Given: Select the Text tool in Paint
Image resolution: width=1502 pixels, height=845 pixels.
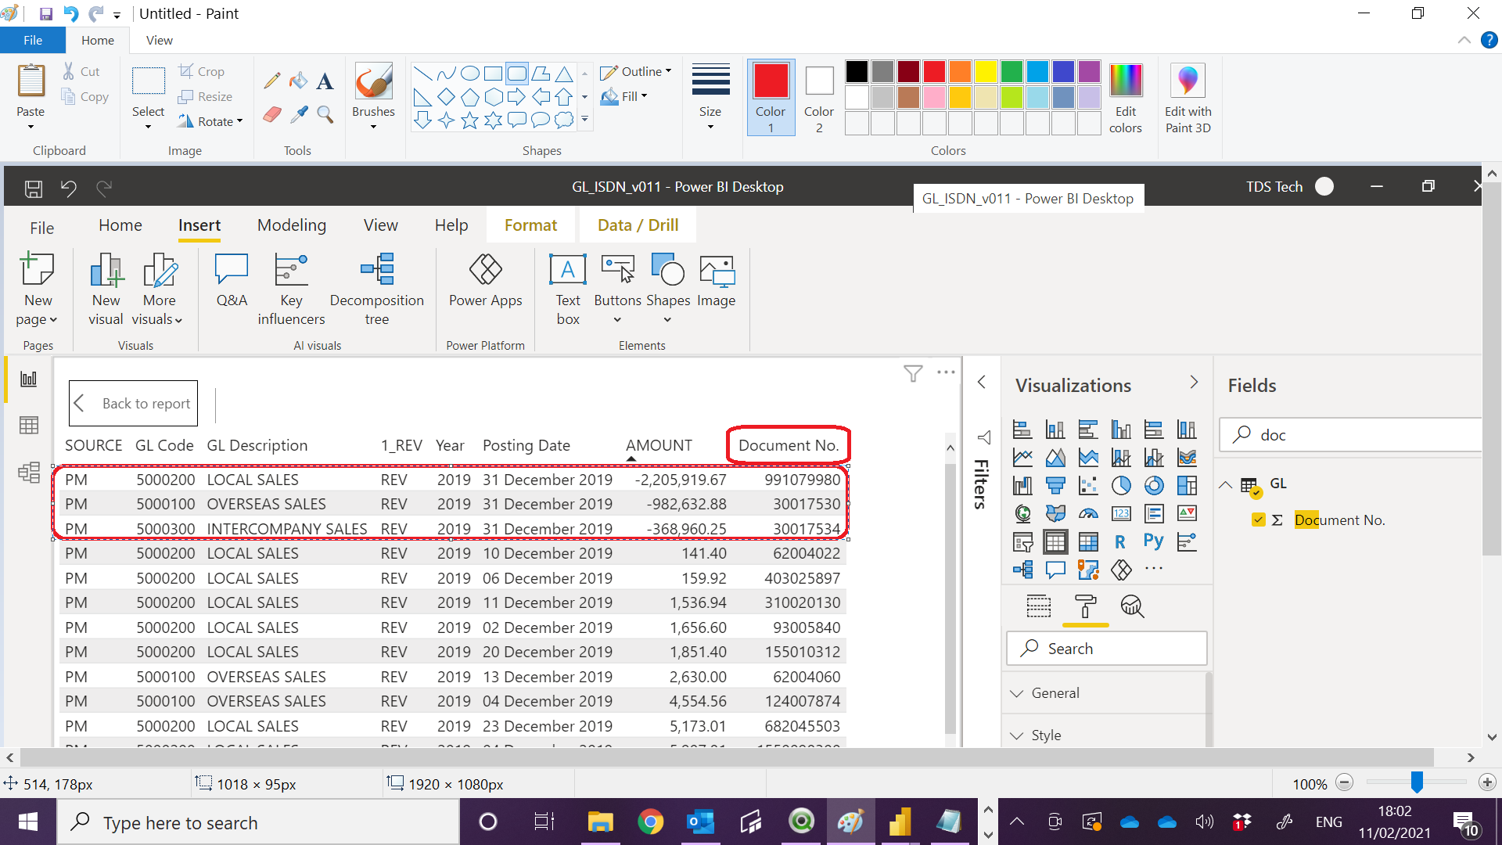Looking at the screenshot, I should (325, 80).
